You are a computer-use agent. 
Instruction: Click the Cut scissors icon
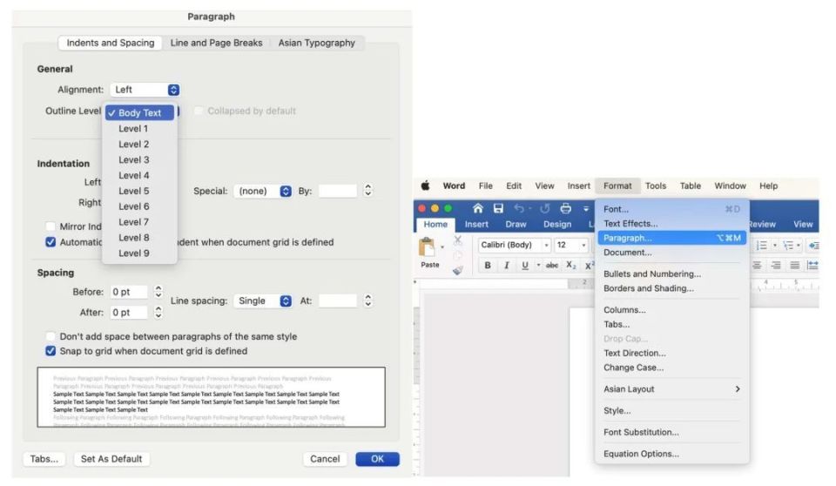[457, 240]
